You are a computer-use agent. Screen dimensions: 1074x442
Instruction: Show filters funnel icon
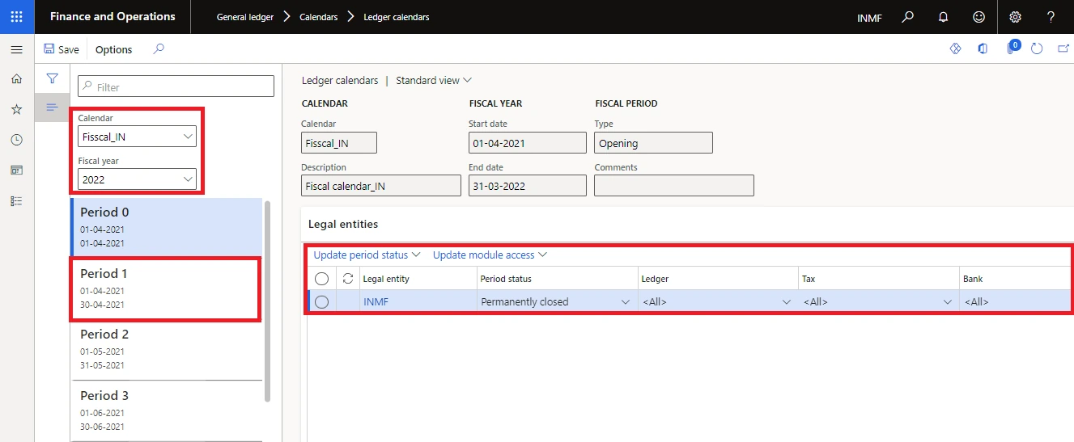point(52,78)
